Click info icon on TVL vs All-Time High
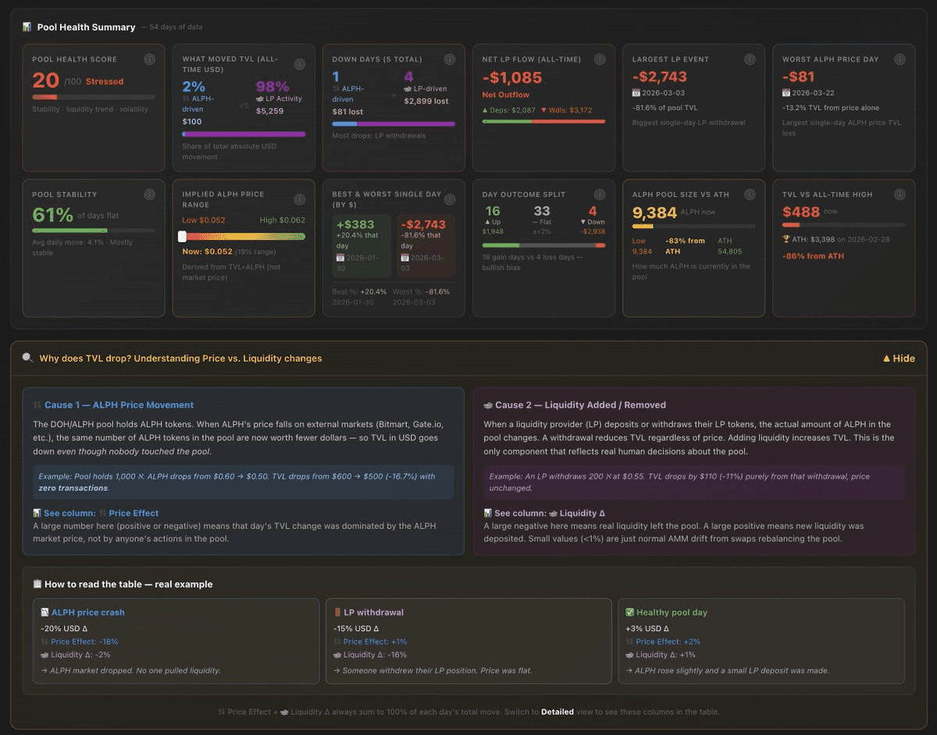The width and height of the screenshot is (937, 735). point(899,194)
